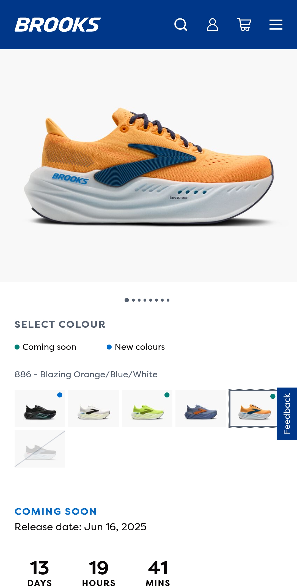
Task: Open the hamburger menu
Action: [276, 25]
